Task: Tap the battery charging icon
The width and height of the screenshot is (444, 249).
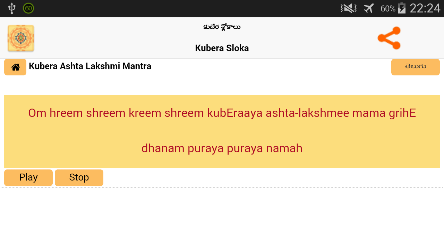Action: pyautogui.click(x=402, y=8)
